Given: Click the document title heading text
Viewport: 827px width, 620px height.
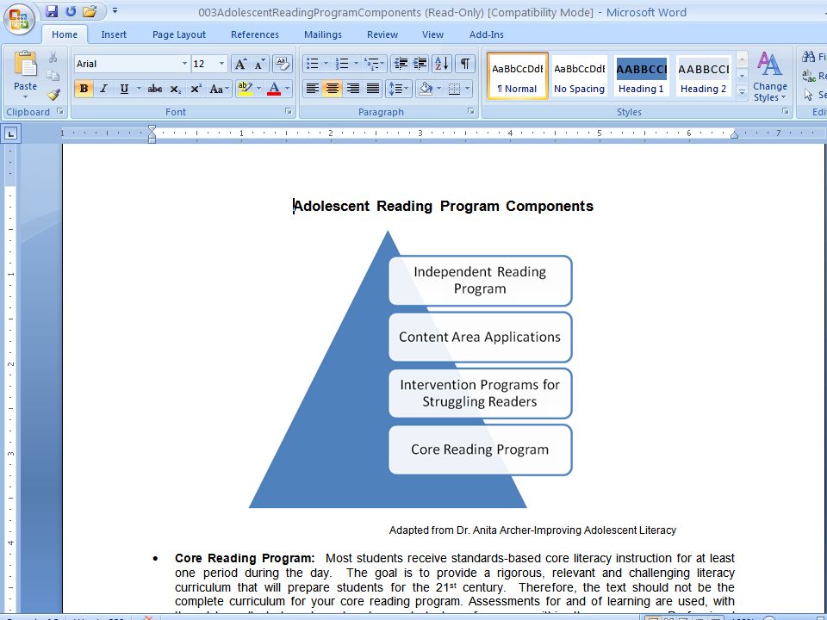Looking at the screenshot, I should click(x=443, y=206).
